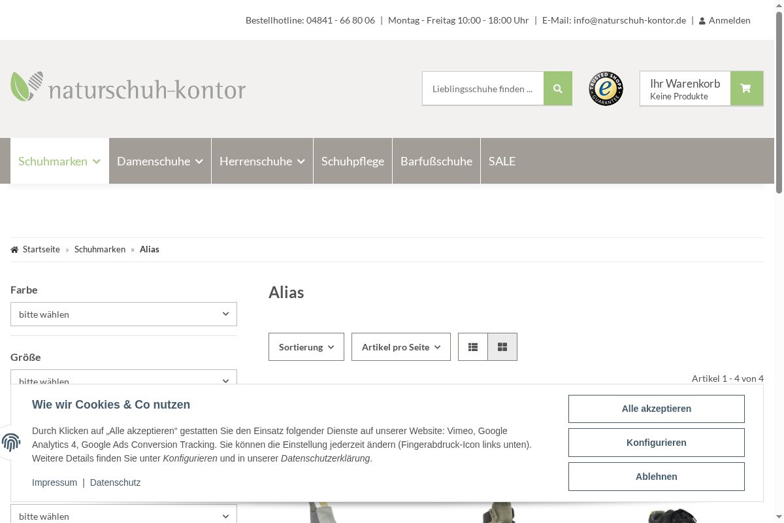Click the naturschuh-kontor logo
This screenshot has height=523, width=784.
(128, 88)
